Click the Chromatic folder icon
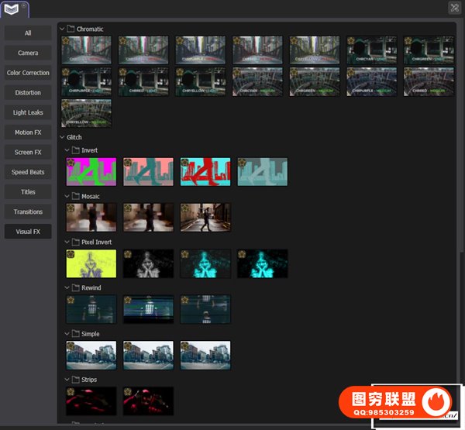 71,29
